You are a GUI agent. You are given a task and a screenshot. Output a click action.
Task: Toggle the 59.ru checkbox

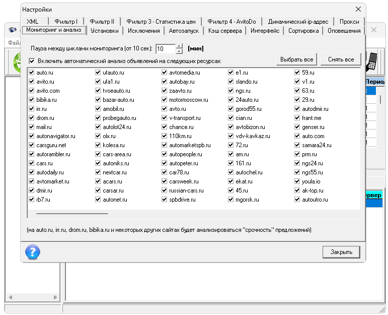pos(297,73)
